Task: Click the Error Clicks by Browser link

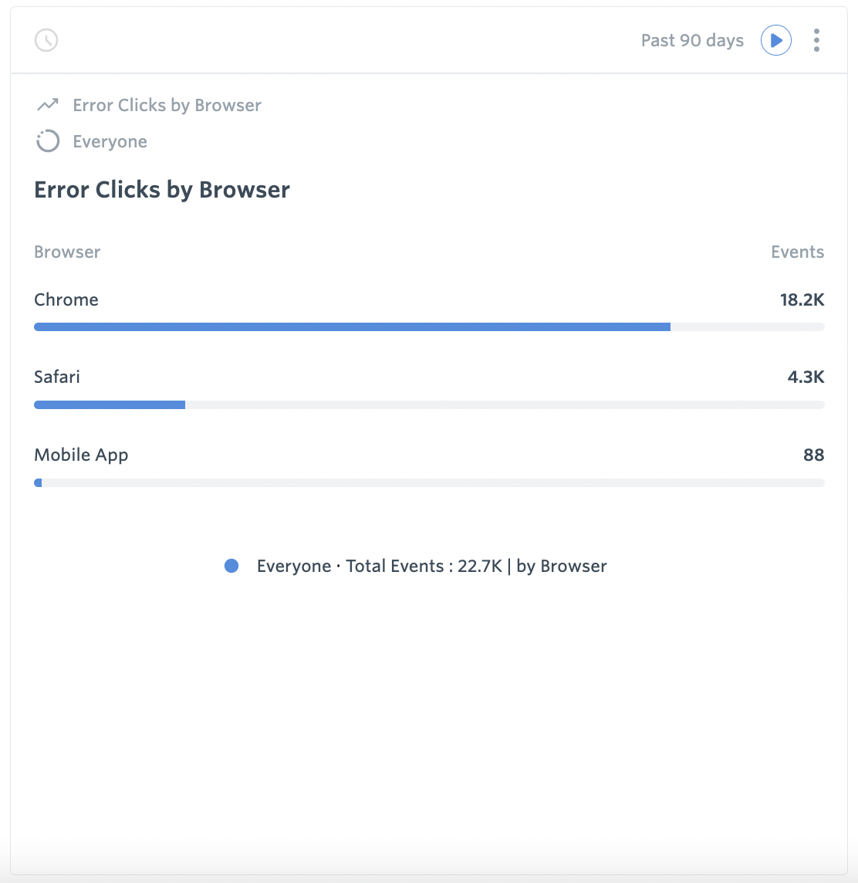Action: [x=167, y=105]
